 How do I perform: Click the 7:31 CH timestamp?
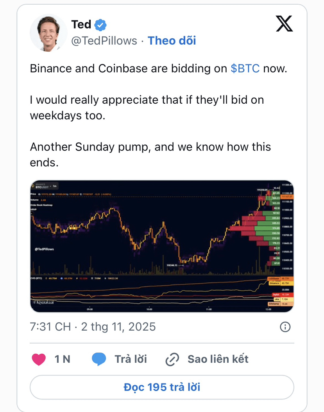(50, 327)
